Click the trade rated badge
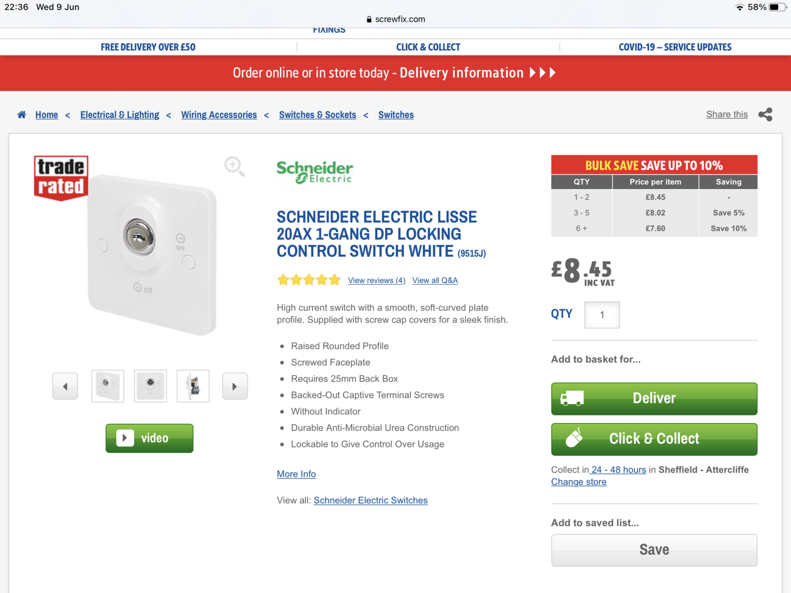Screen dimensions: 791x593 (x=61, y=178)
